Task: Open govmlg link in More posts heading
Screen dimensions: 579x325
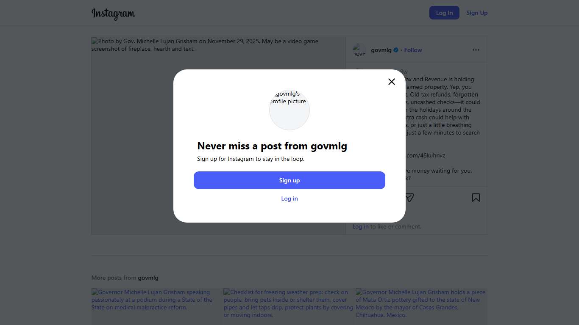Action: 148,278
